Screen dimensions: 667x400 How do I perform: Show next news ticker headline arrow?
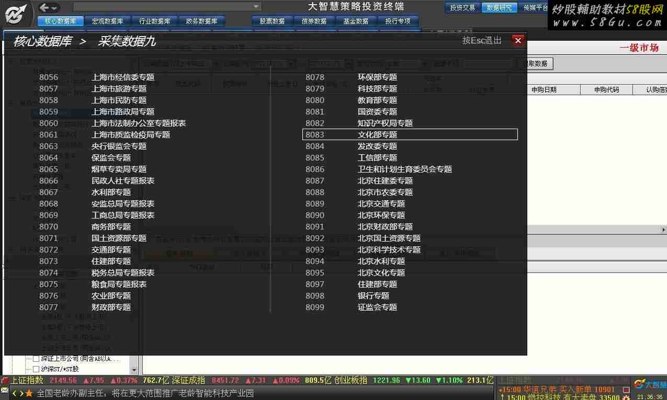(21, 393)
